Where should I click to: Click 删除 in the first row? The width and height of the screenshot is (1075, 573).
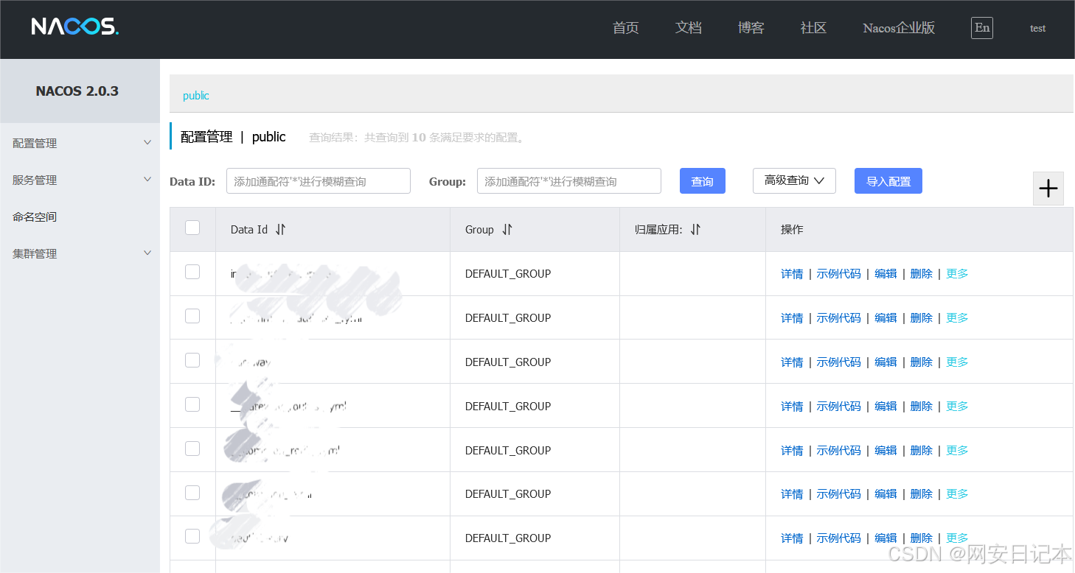coord(921,274)
